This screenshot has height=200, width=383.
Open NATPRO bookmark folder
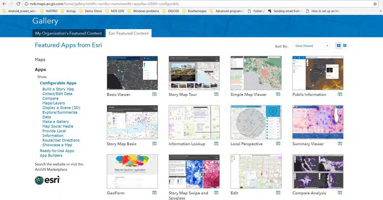pos(49,11)
